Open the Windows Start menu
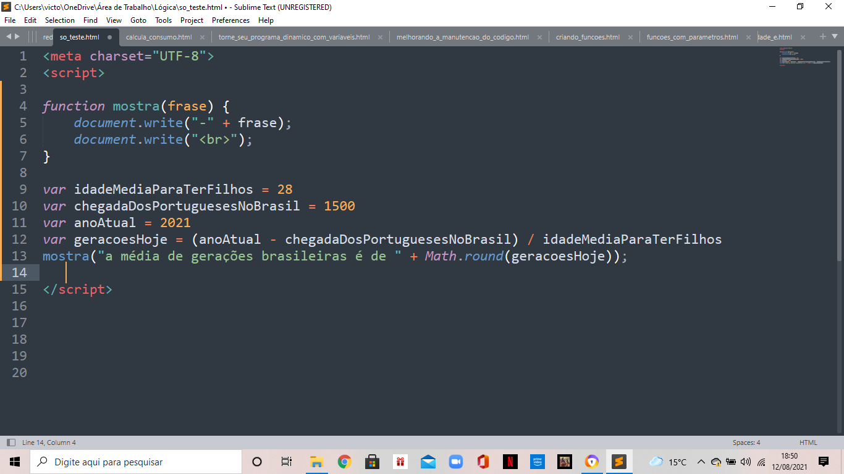Image resolution: width=844 pixels, height=474 pixels. (14, 462)
